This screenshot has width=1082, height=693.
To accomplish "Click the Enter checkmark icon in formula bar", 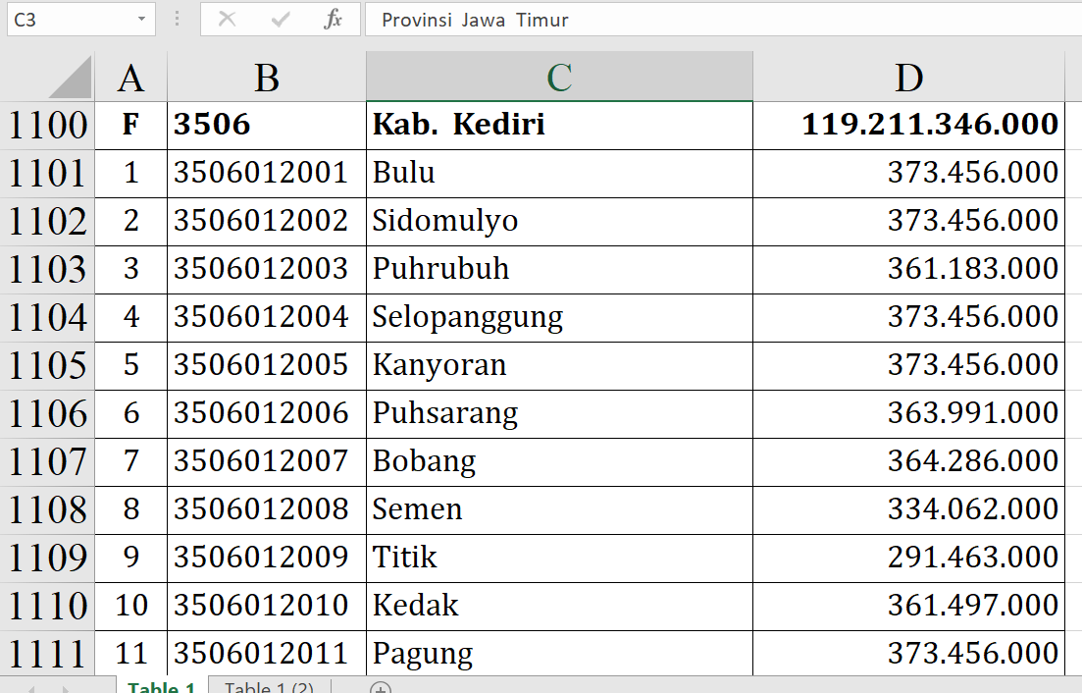I will [x=281, y=20].
